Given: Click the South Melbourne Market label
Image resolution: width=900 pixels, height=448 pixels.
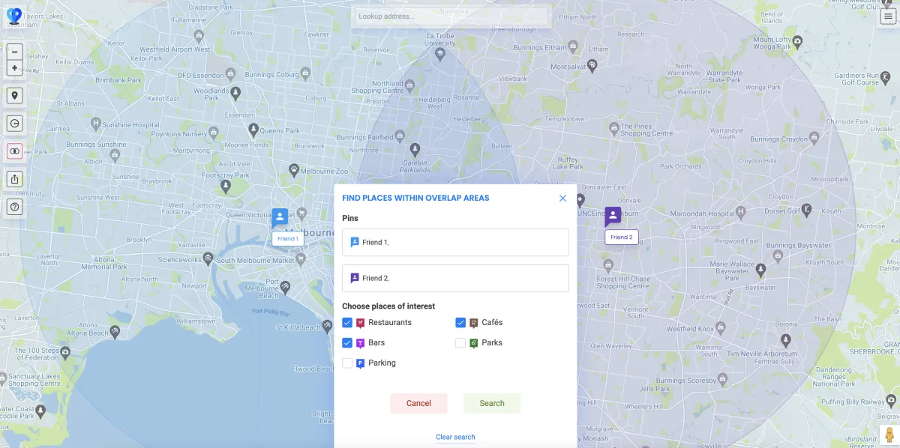Looking at the screenshot, I should pyautogui.click(x=255, y=260).
